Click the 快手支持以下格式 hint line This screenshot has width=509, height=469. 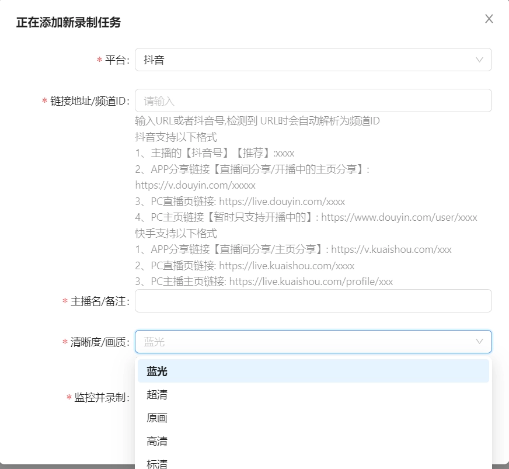pos(176,234)
